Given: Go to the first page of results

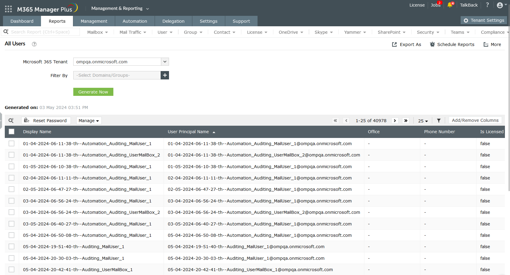Looking at the screenshot, I should click(x=335, y=121).
